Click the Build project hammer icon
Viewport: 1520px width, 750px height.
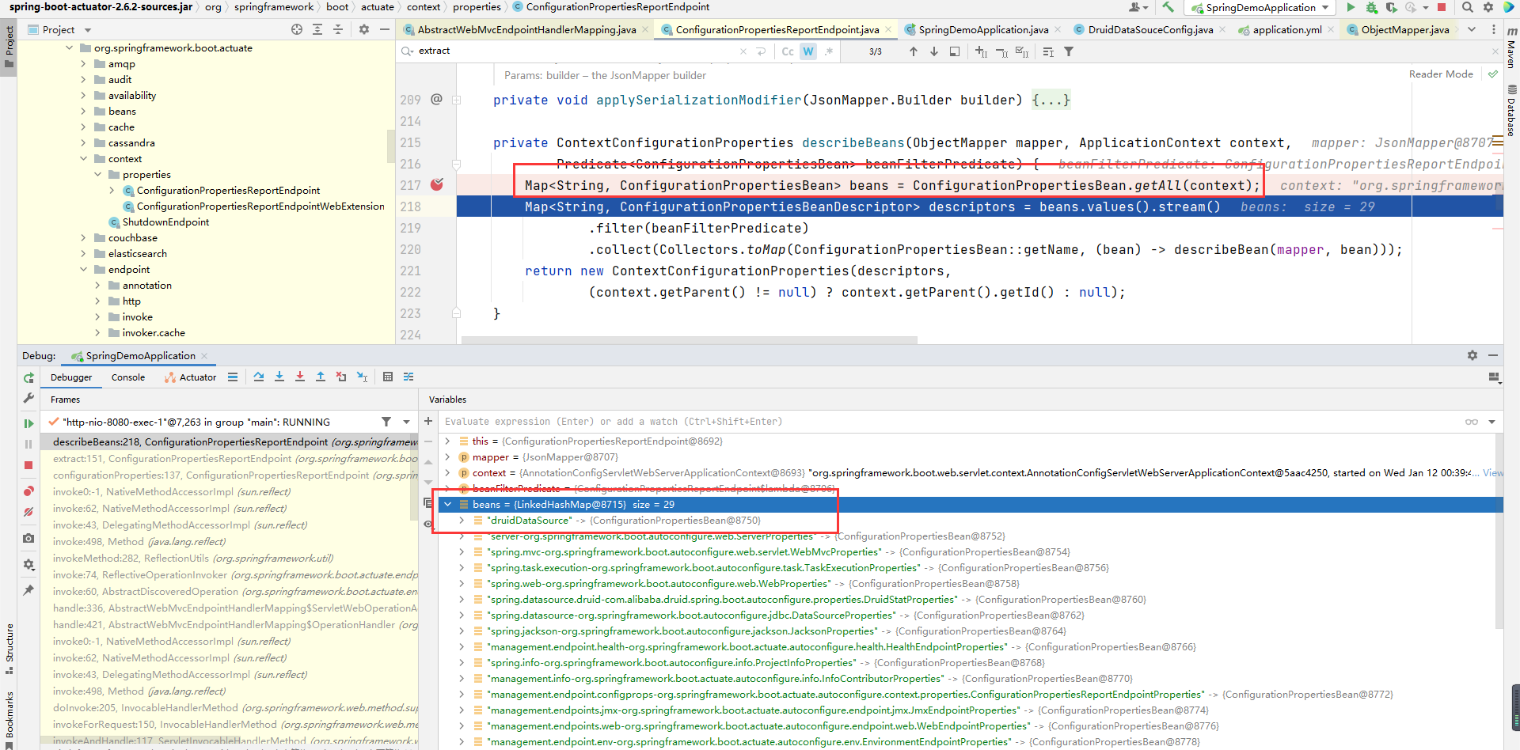(1168, 7)
